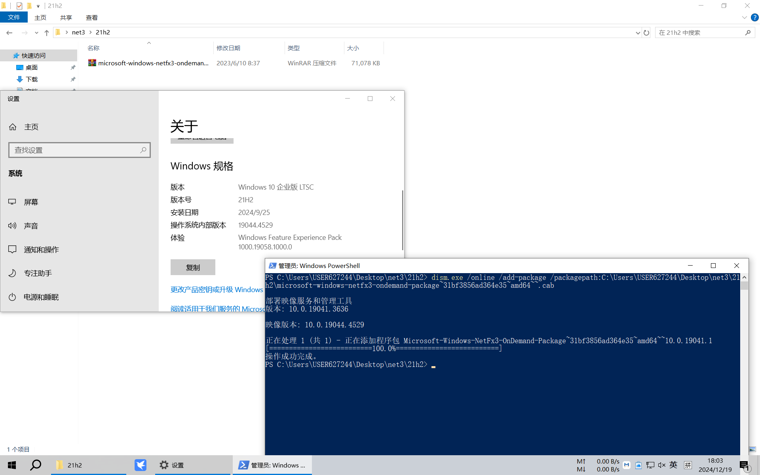This screenshot has width=760, height=475.
Task: Click the PowerShell scroll up arrow
Action: pyautogui.click(x=744, y=277)
